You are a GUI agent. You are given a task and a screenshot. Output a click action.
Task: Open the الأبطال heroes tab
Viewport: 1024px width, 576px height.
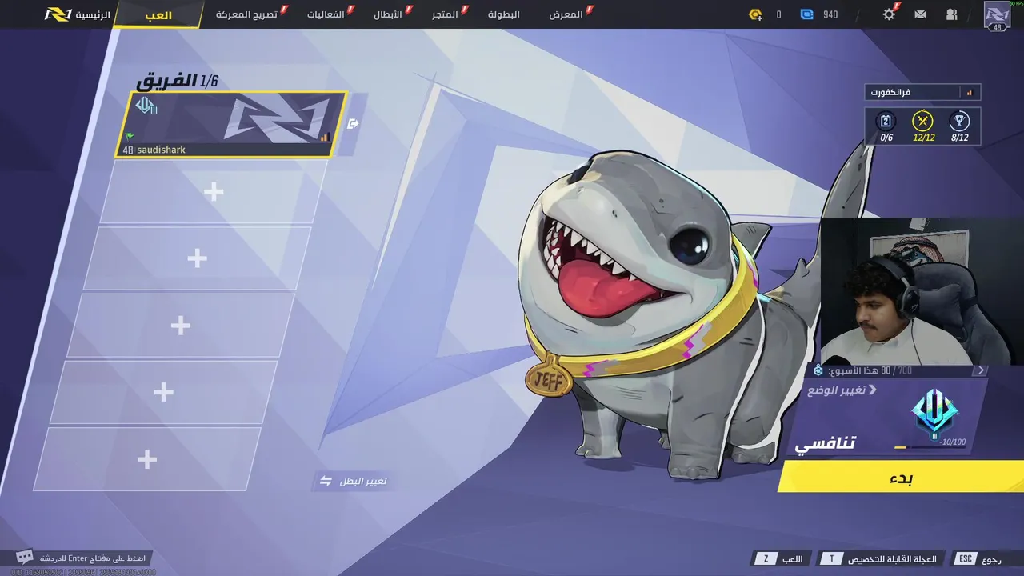[x=388, y=14]
